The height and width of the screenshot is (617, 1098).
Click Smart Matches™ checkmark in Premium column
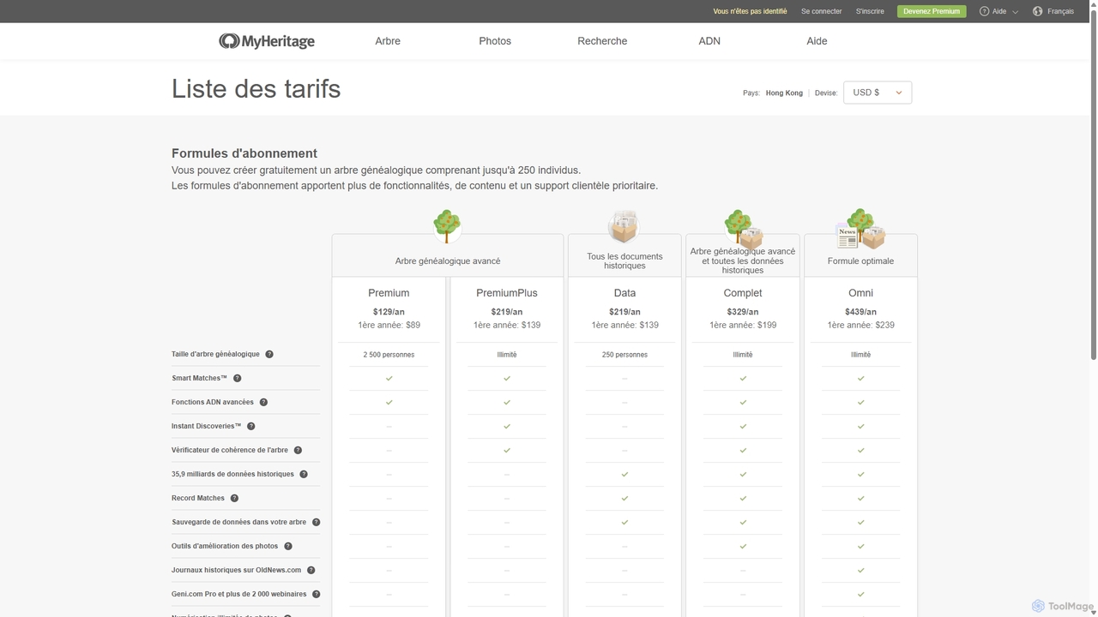coord(389,378)
